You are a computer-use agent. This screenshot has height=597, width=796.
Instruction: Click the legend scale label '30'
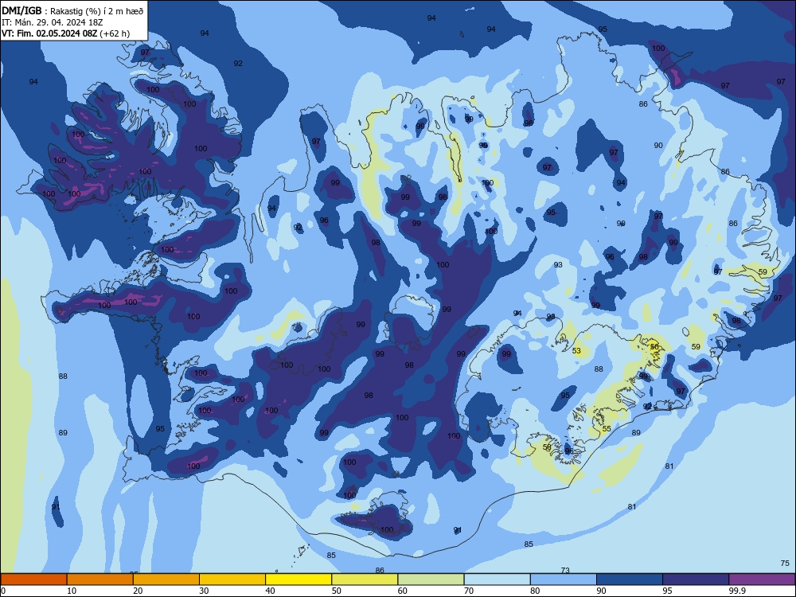coord(204,591)
